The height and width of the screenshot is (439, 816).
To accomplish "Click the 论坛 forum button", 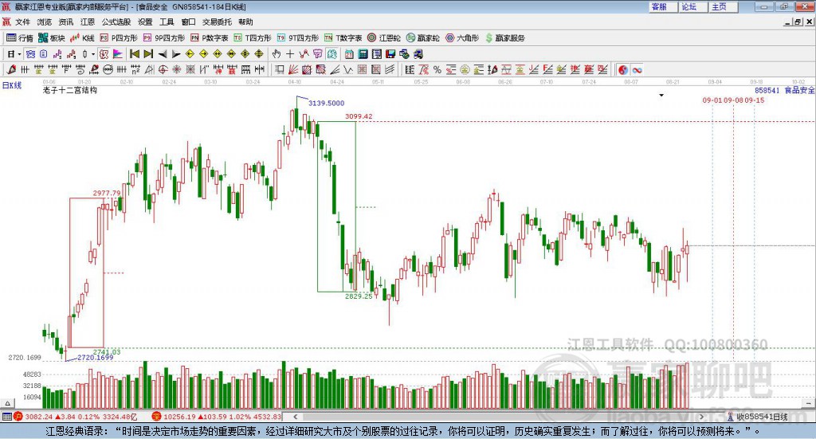I will tap(692, 6).
